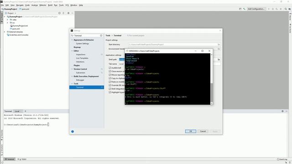Image resolution: width=292 pixels, height=164 pixels.
Task: Click scroll down arrow in MINGW64 window
Action: (x=211, y=103)
